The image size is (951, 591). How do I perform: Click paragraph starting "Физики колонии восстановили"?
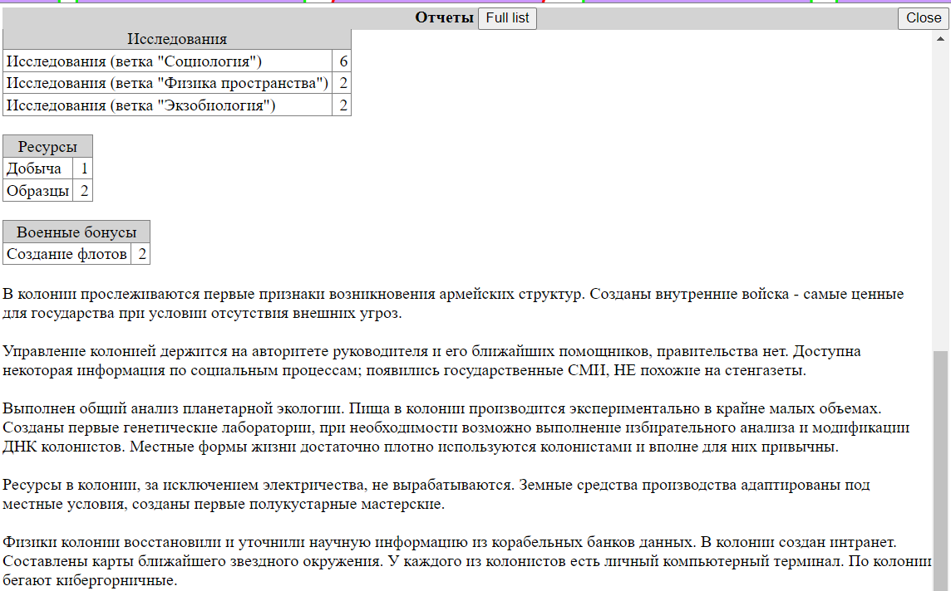[467, 561]
